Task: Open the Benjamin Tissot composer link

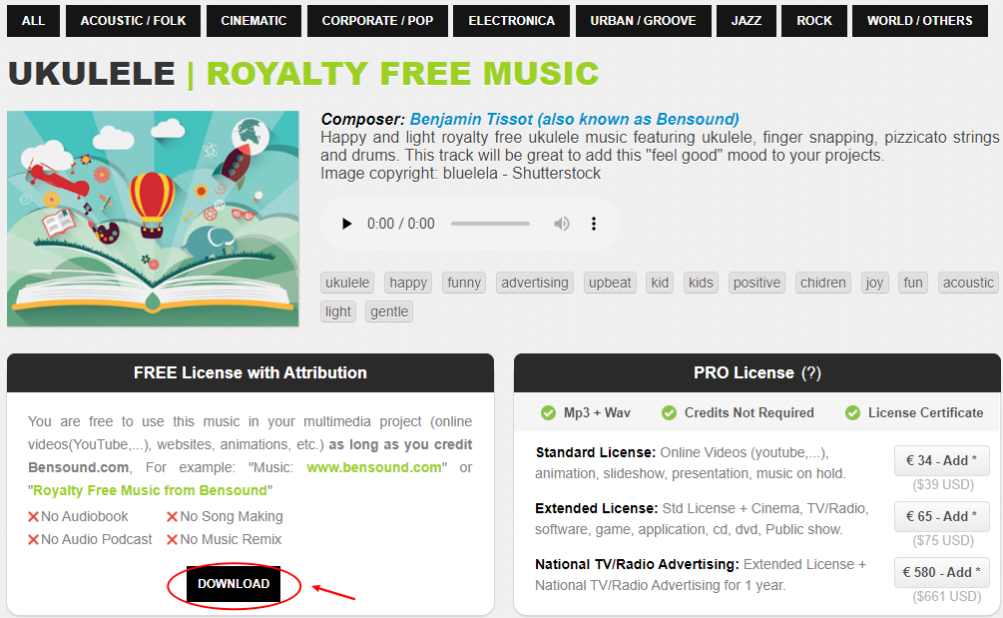Action: (x=575, y=119)
